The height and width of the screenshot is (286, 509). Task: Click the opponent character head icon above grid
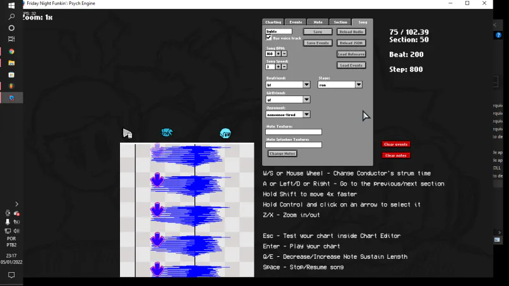pos(167,133)
